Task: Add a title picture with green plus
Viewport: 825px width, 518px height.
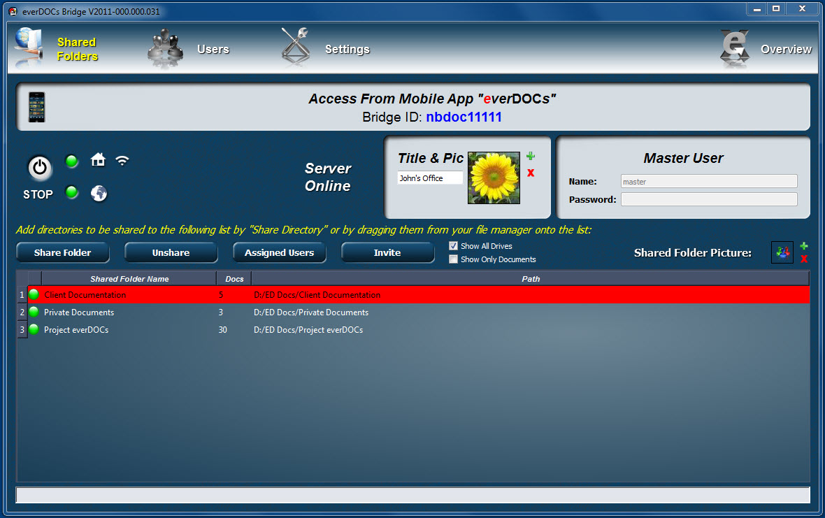Action: pyautogui.click(x=531, y=156)
